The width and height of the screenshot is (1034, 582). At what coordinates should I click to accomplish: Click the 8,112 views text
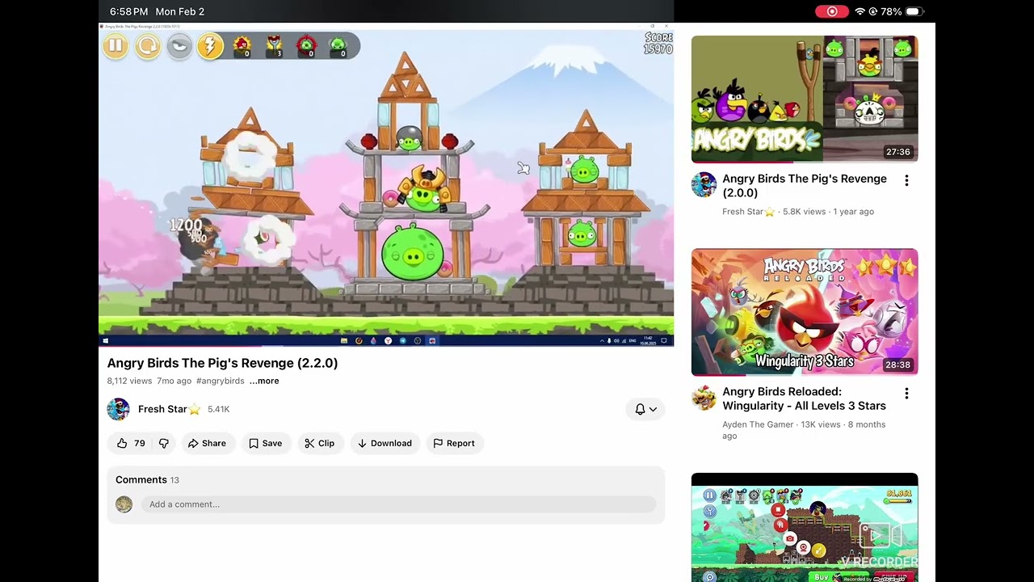coord(129,381)
